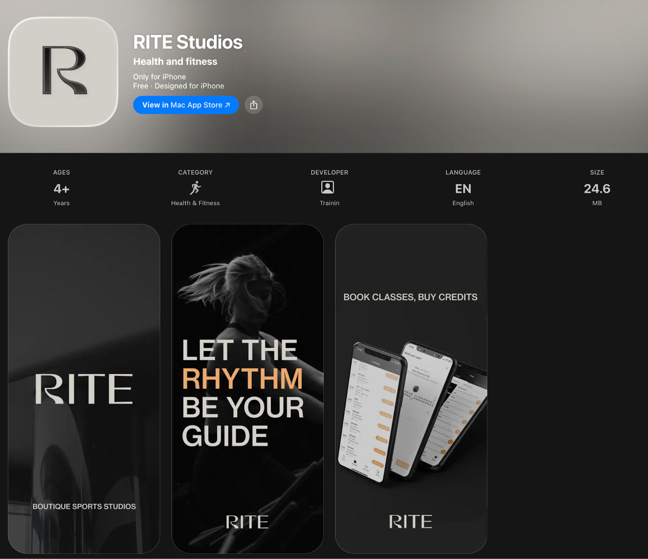The height and width of the screenshot is (559, 648).
Task: Open the Health & Fitness category link
Action: [195, 203]
